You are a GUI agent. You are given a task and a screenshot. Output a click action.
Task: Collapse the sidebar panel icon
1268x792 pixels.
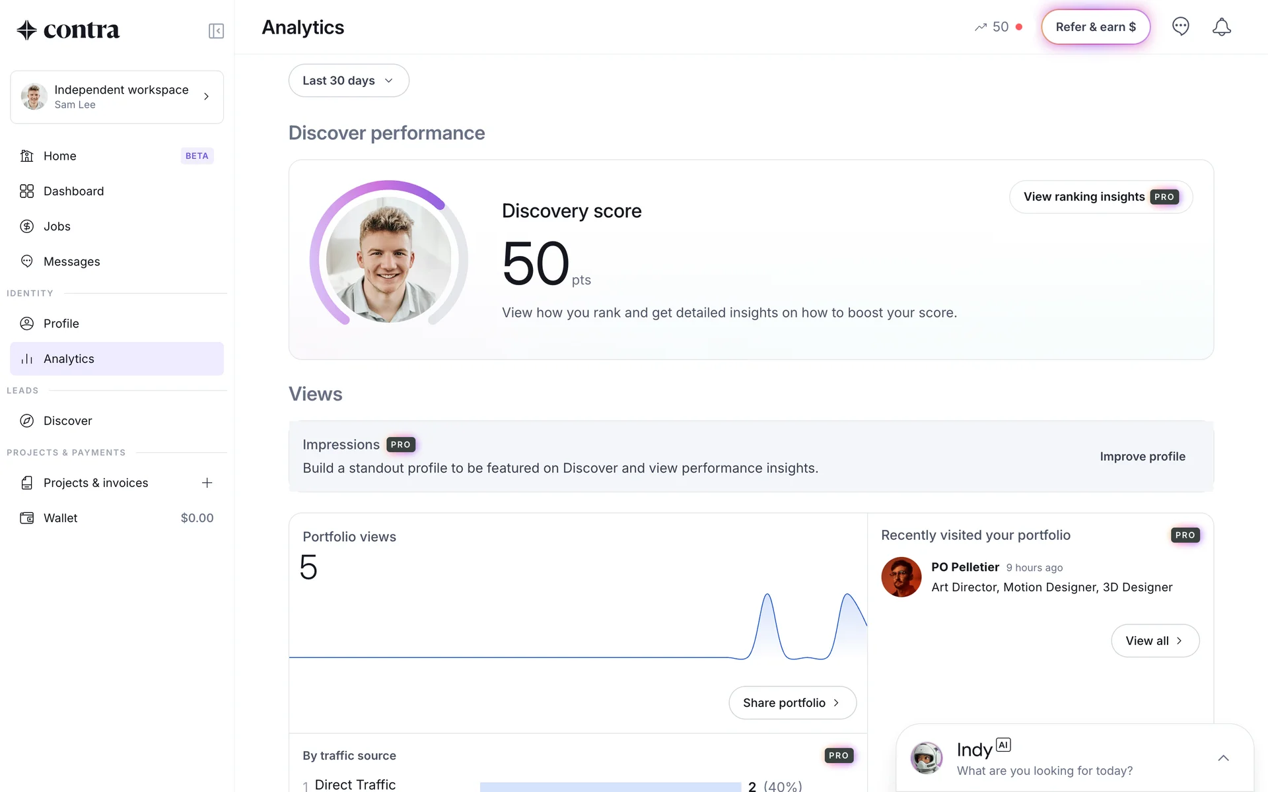click(x=216, y=31)
